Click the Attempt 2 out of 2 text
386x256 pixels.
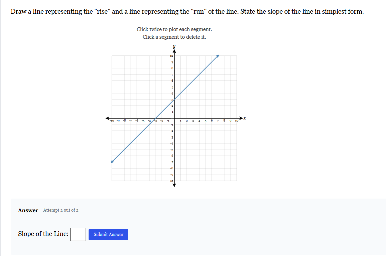click(x=61, y=210)
